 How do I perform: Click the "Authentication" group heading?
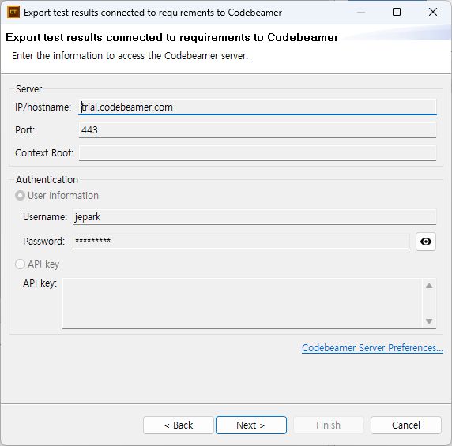[x=47, y=180]
